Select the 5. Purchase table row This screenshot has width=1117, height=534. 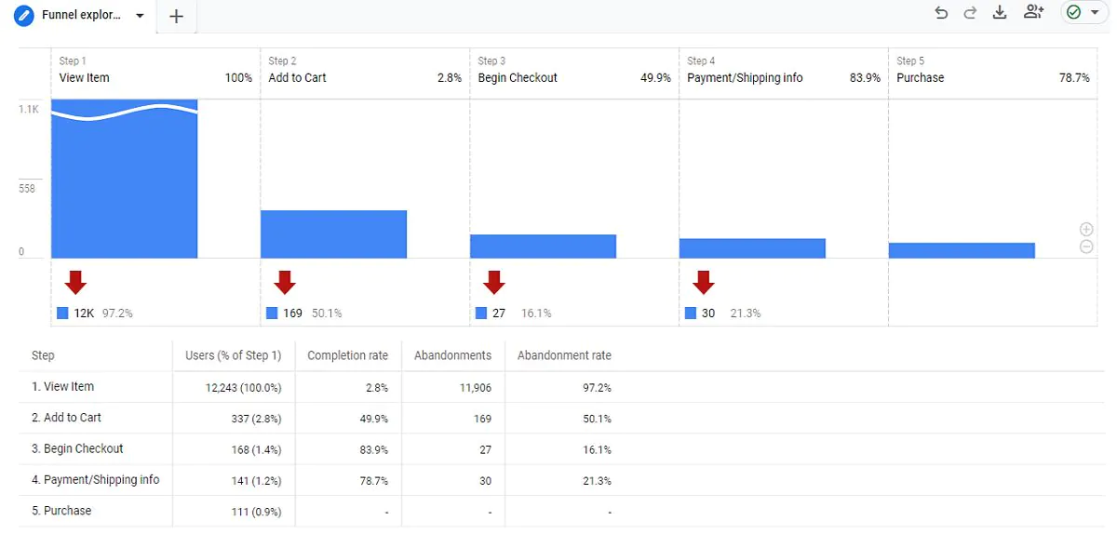[561, 511]
